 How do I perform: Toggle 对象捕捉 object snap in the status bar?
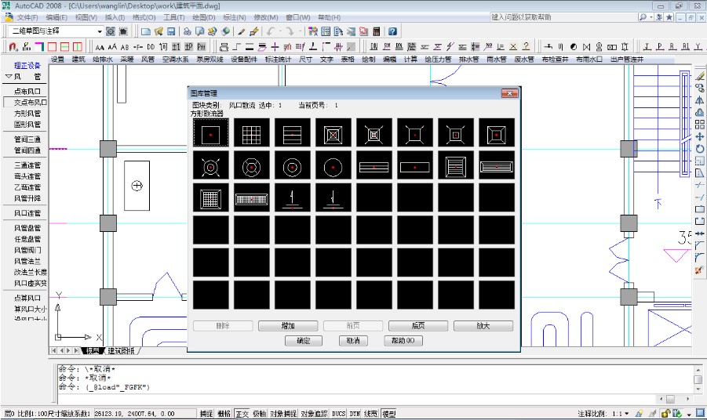(x=283, y=414)
